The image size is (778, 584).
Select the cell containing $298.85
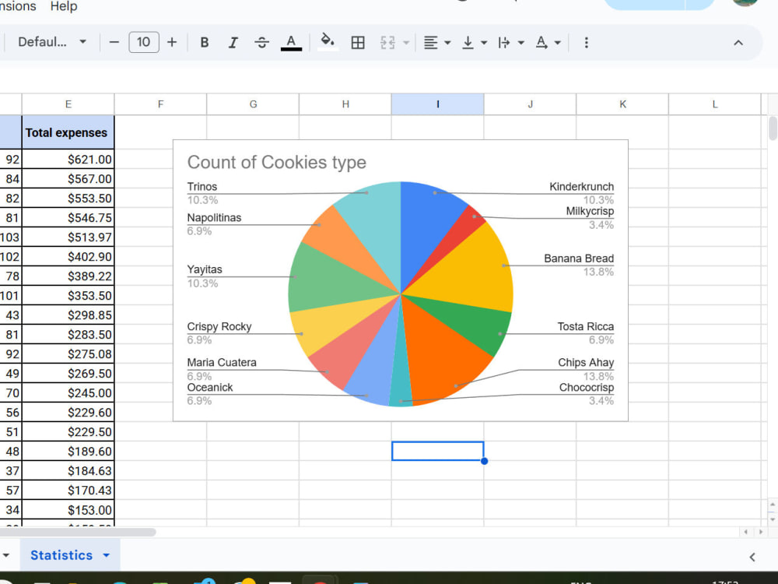68,315
